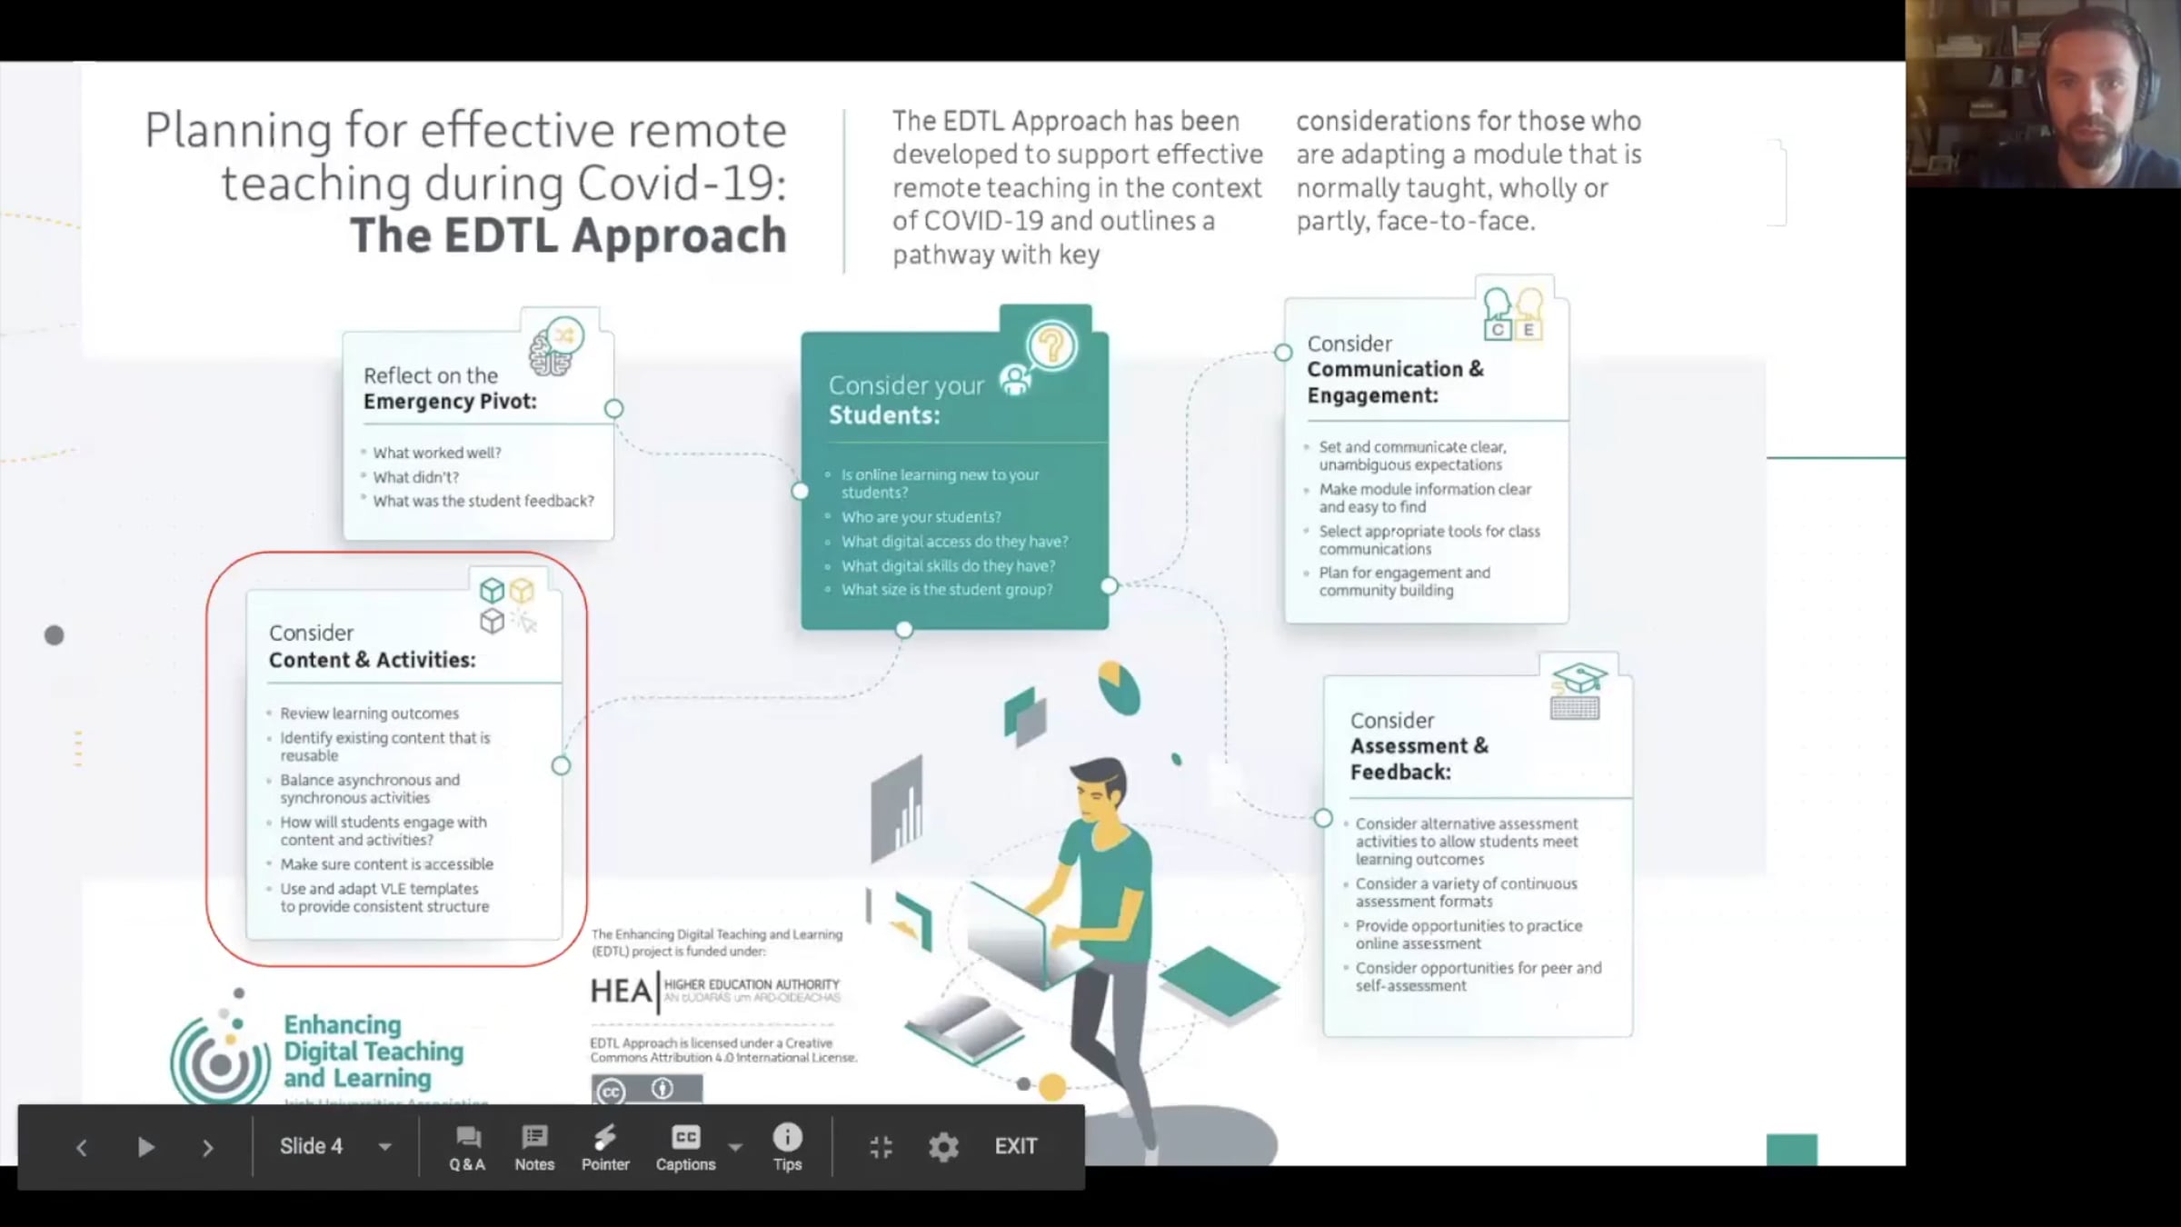2181x1227 pixels.
Task: Open the Slide 4 selector dropdown
Action: click(335, 1146)
